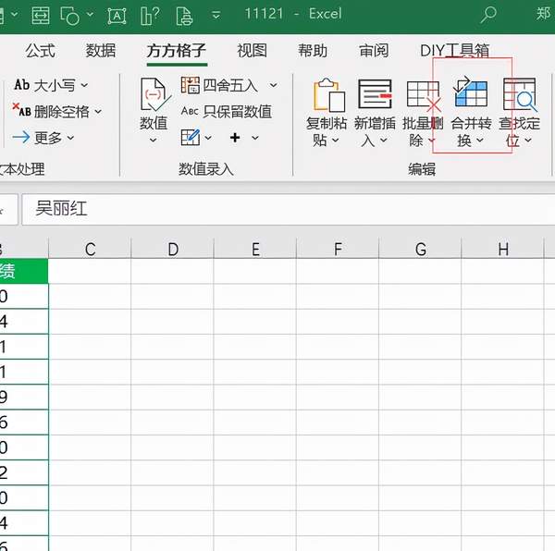Open the 审阅 ribbon tab
555x551 pixels.
[374, 50]
